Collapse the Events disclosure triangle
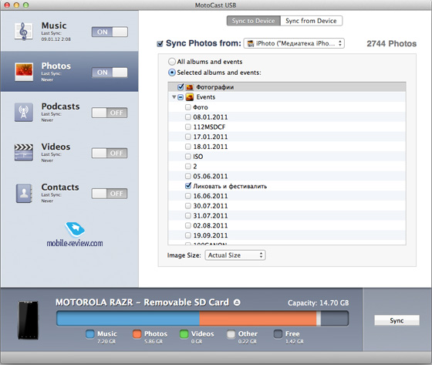432x365 pixels. click(174, 97)
